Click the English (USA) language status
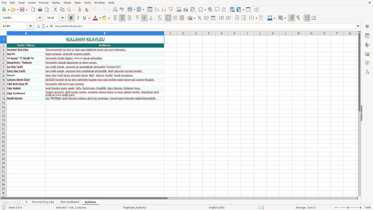 point(217,208)
